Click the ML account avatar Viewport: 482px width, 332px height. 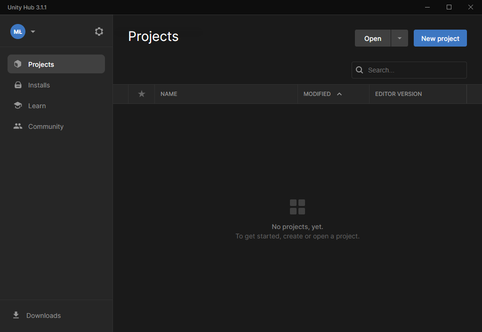pyautogui.click(x=18, y=32)
